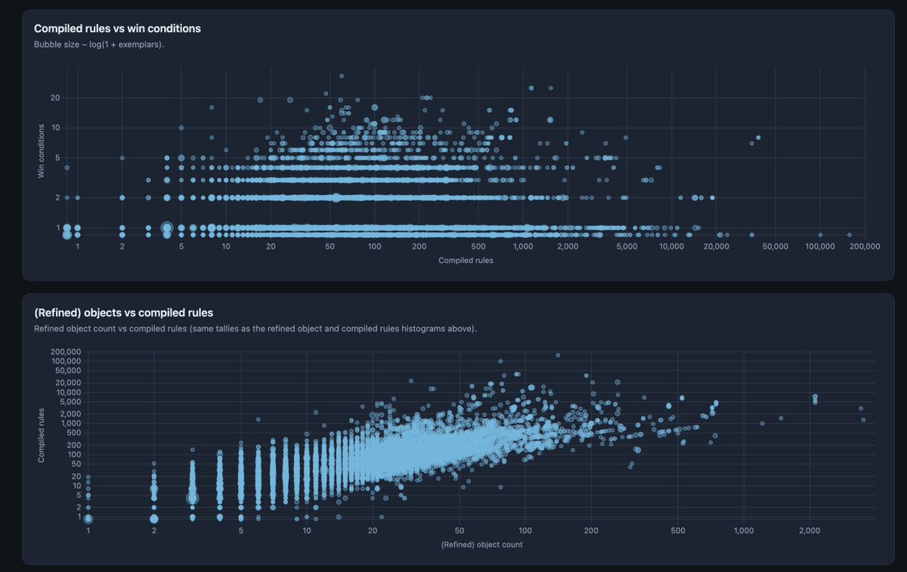907x572 pixels.
Task: Click the 5,000 tick on top chart x-axis
Action: pyautogui.click(x=627, y=246)
